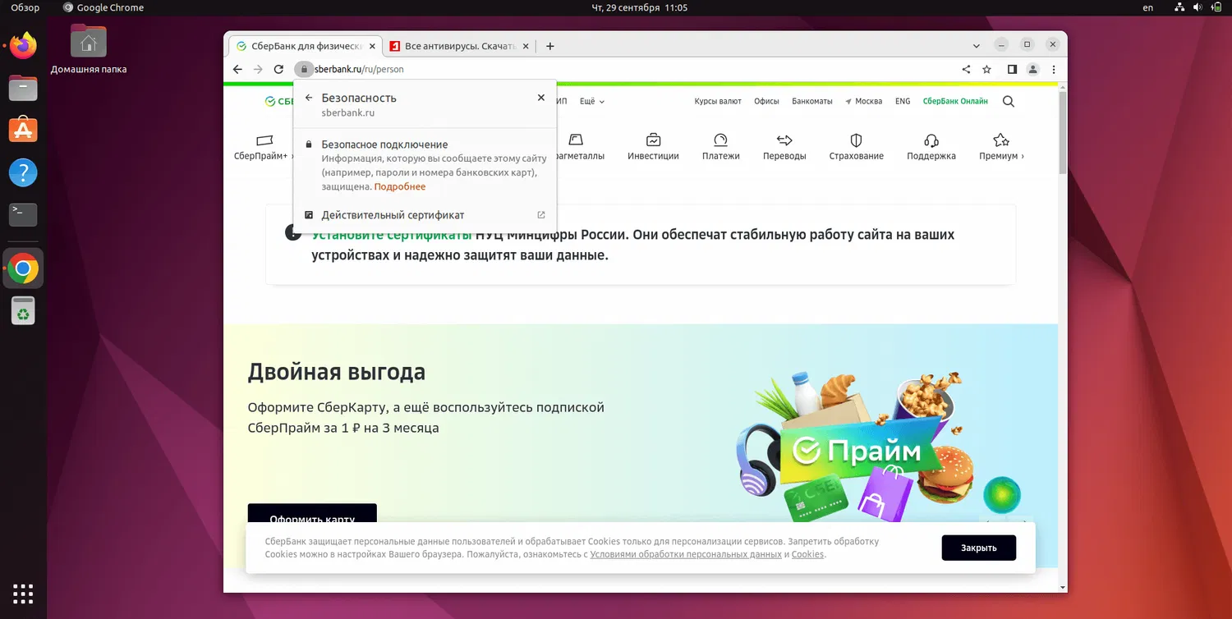The image size is (1232, 619).
Task: Click the Подробнее link
Action: (400, 186)
